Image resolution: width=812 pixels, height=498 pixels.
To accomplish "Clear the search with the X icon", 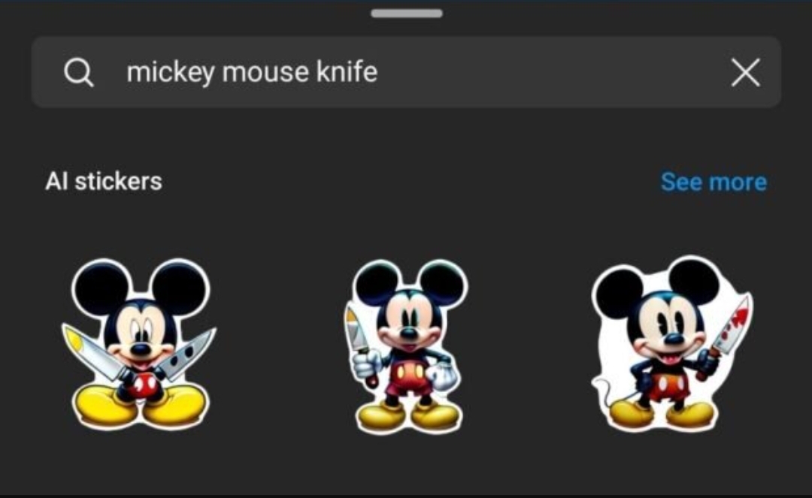I will tap(745, 72).
